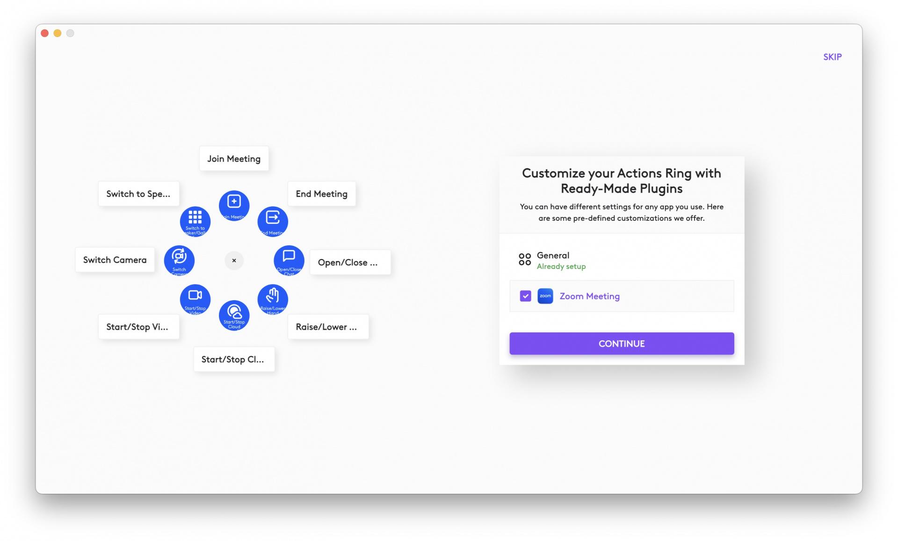Click the Zoom app logo icon
The height and width of the screenshot is (541, 898).
pos(545,296)
